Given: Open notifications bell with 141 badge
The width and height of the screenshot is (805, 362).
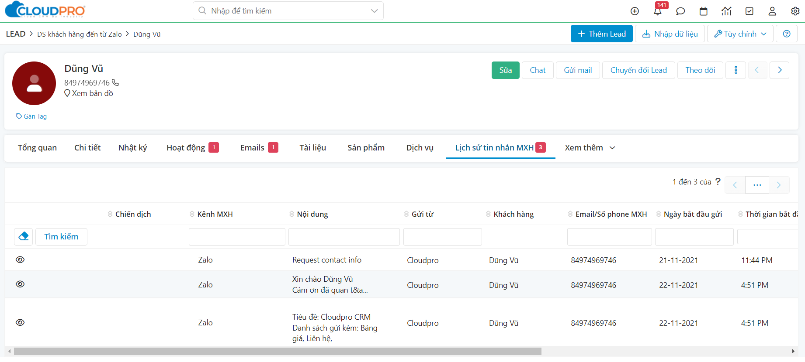Looking at the screenshot, I should point(658,11).
